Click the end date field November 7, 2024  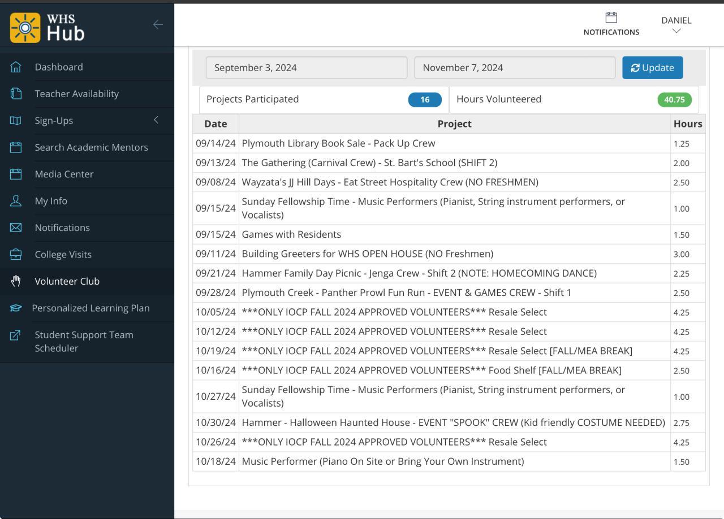point(514,68)
